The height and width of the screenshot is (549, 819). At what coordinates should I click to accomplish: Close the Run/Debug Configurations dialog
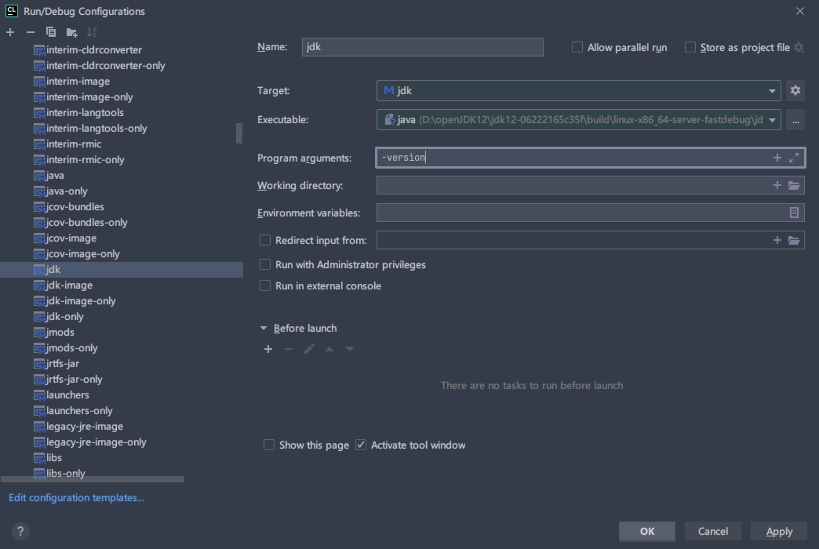click(x=800, y=11)
